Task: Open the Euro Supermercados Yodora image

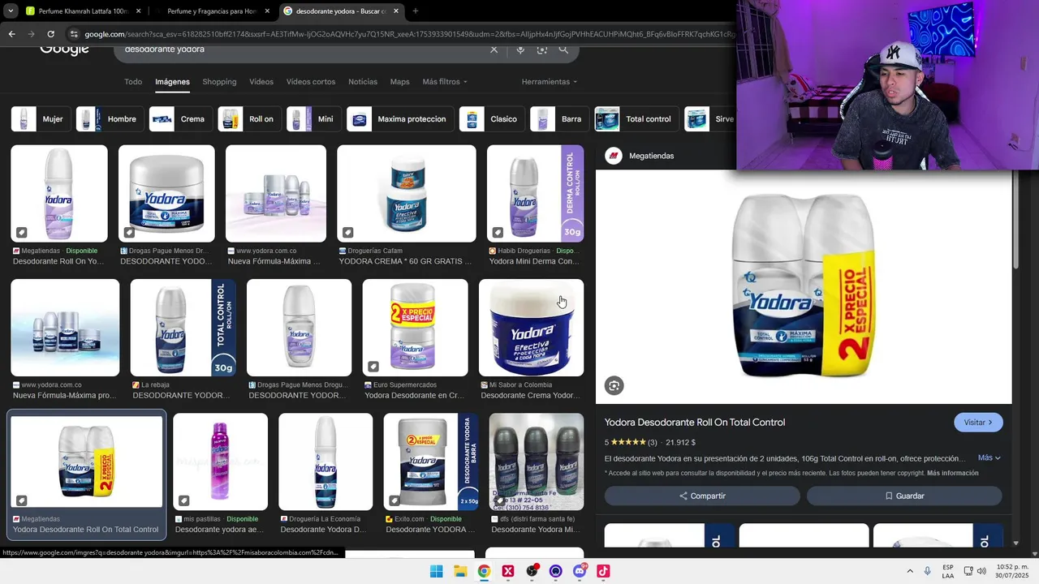Action: point(415,328)
